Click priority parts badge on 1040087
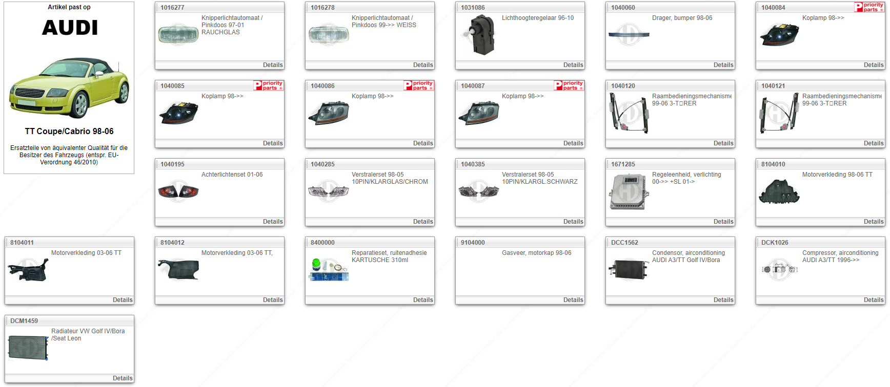890x387 pixels. point(569,85)
